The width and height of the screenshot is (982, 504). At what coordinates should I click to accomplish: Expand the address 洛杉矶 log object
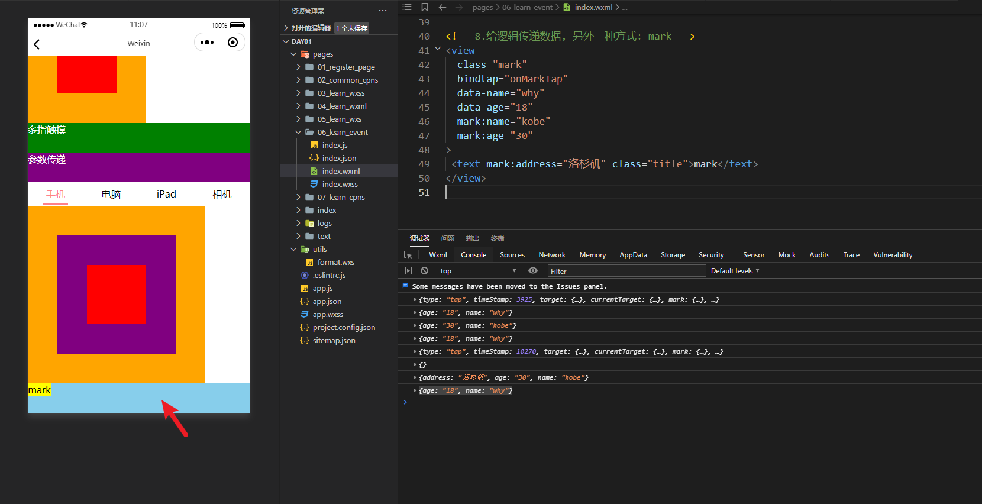(415, 377)
